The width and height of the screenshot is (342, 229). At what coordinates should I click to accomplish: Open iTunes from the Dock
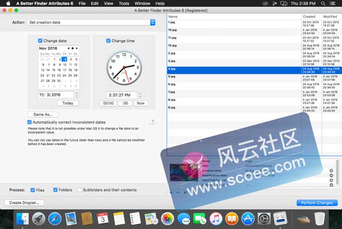(x=215, y=219)
